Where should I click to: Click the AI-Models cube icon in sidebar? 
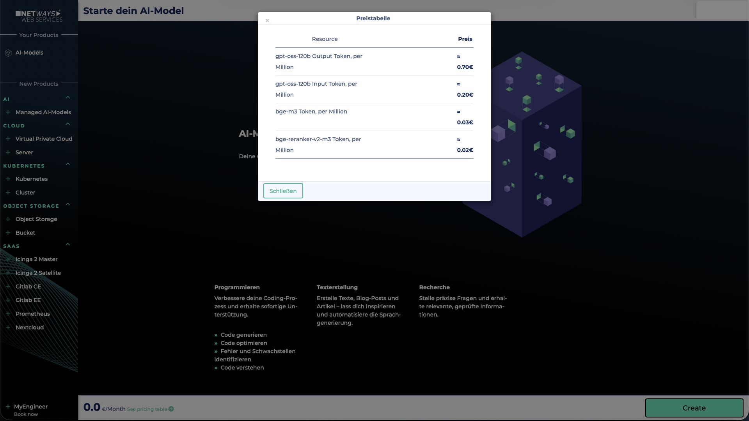coord(8,53)
